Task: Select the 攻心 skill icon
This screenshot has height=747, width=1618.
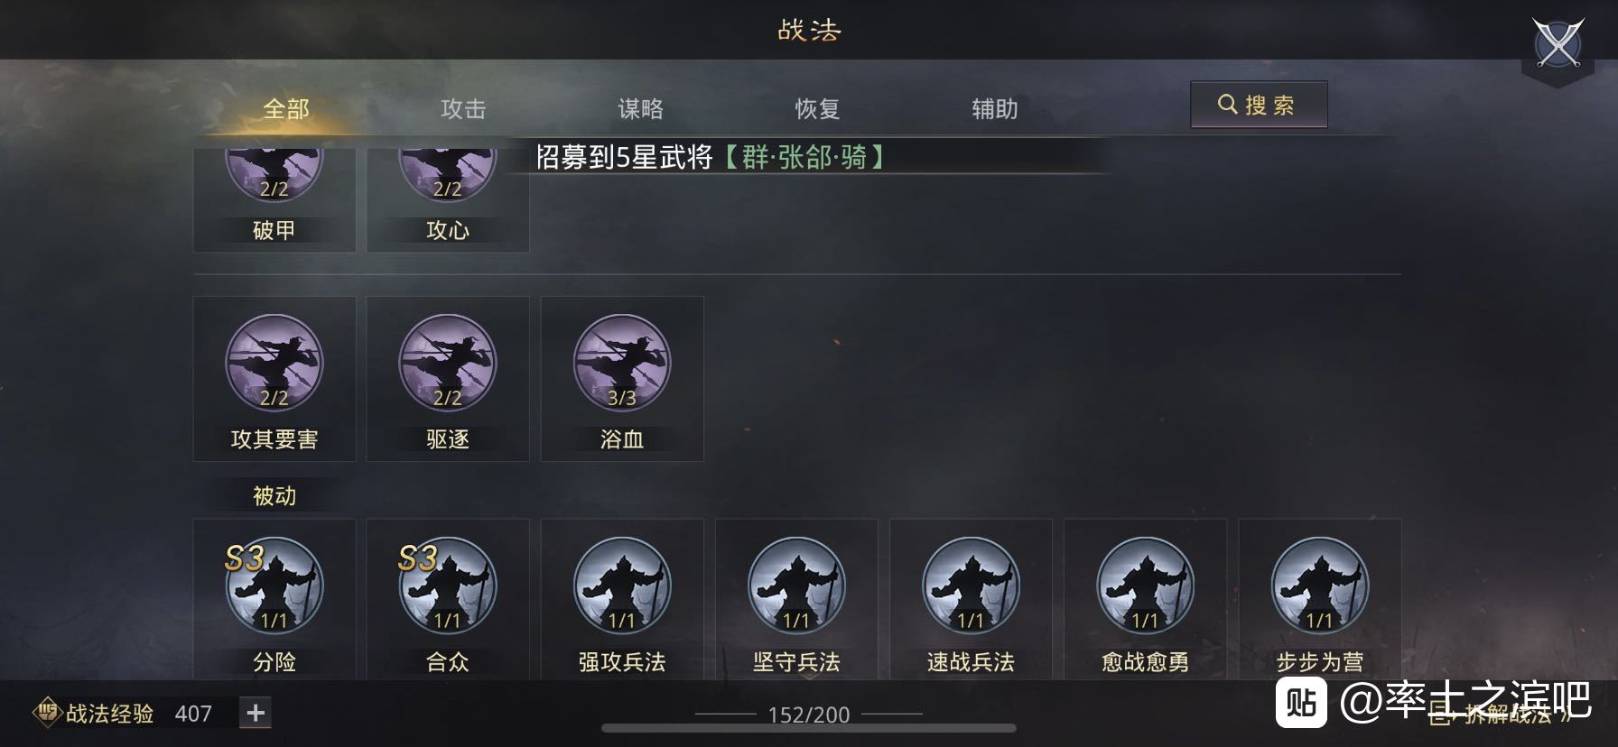Action: click(x=448, y=198)
